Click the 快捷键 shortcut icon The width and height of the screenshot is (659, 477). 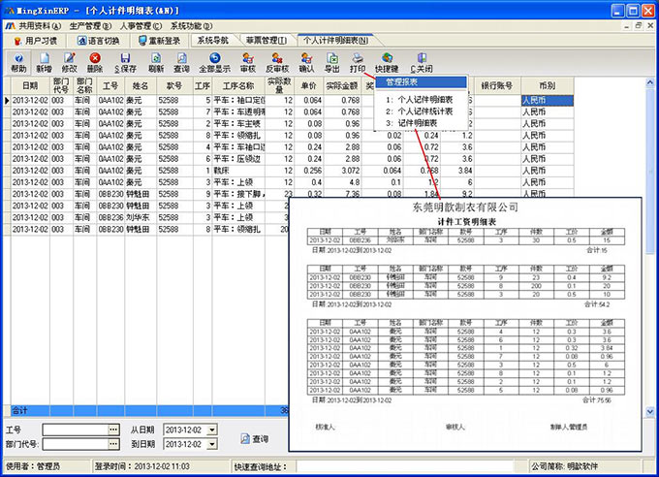(387, 62)
